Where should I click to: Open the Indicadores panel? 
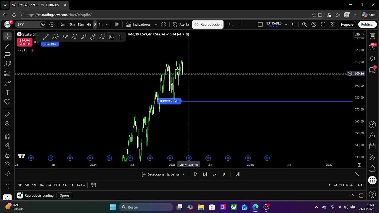[x=138, y=25]
